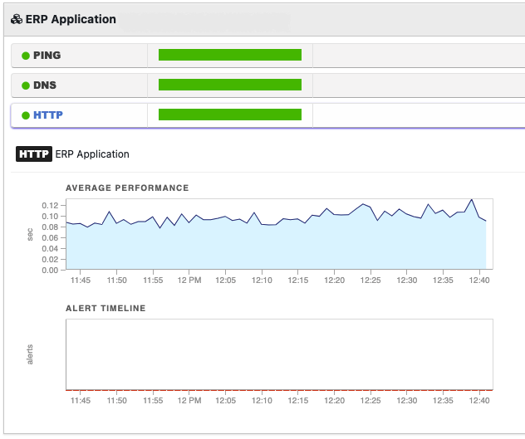This screenshot has width=525, height=439.
Task: Click the Average Performance chart heading
Action: [x=127, y=188]
